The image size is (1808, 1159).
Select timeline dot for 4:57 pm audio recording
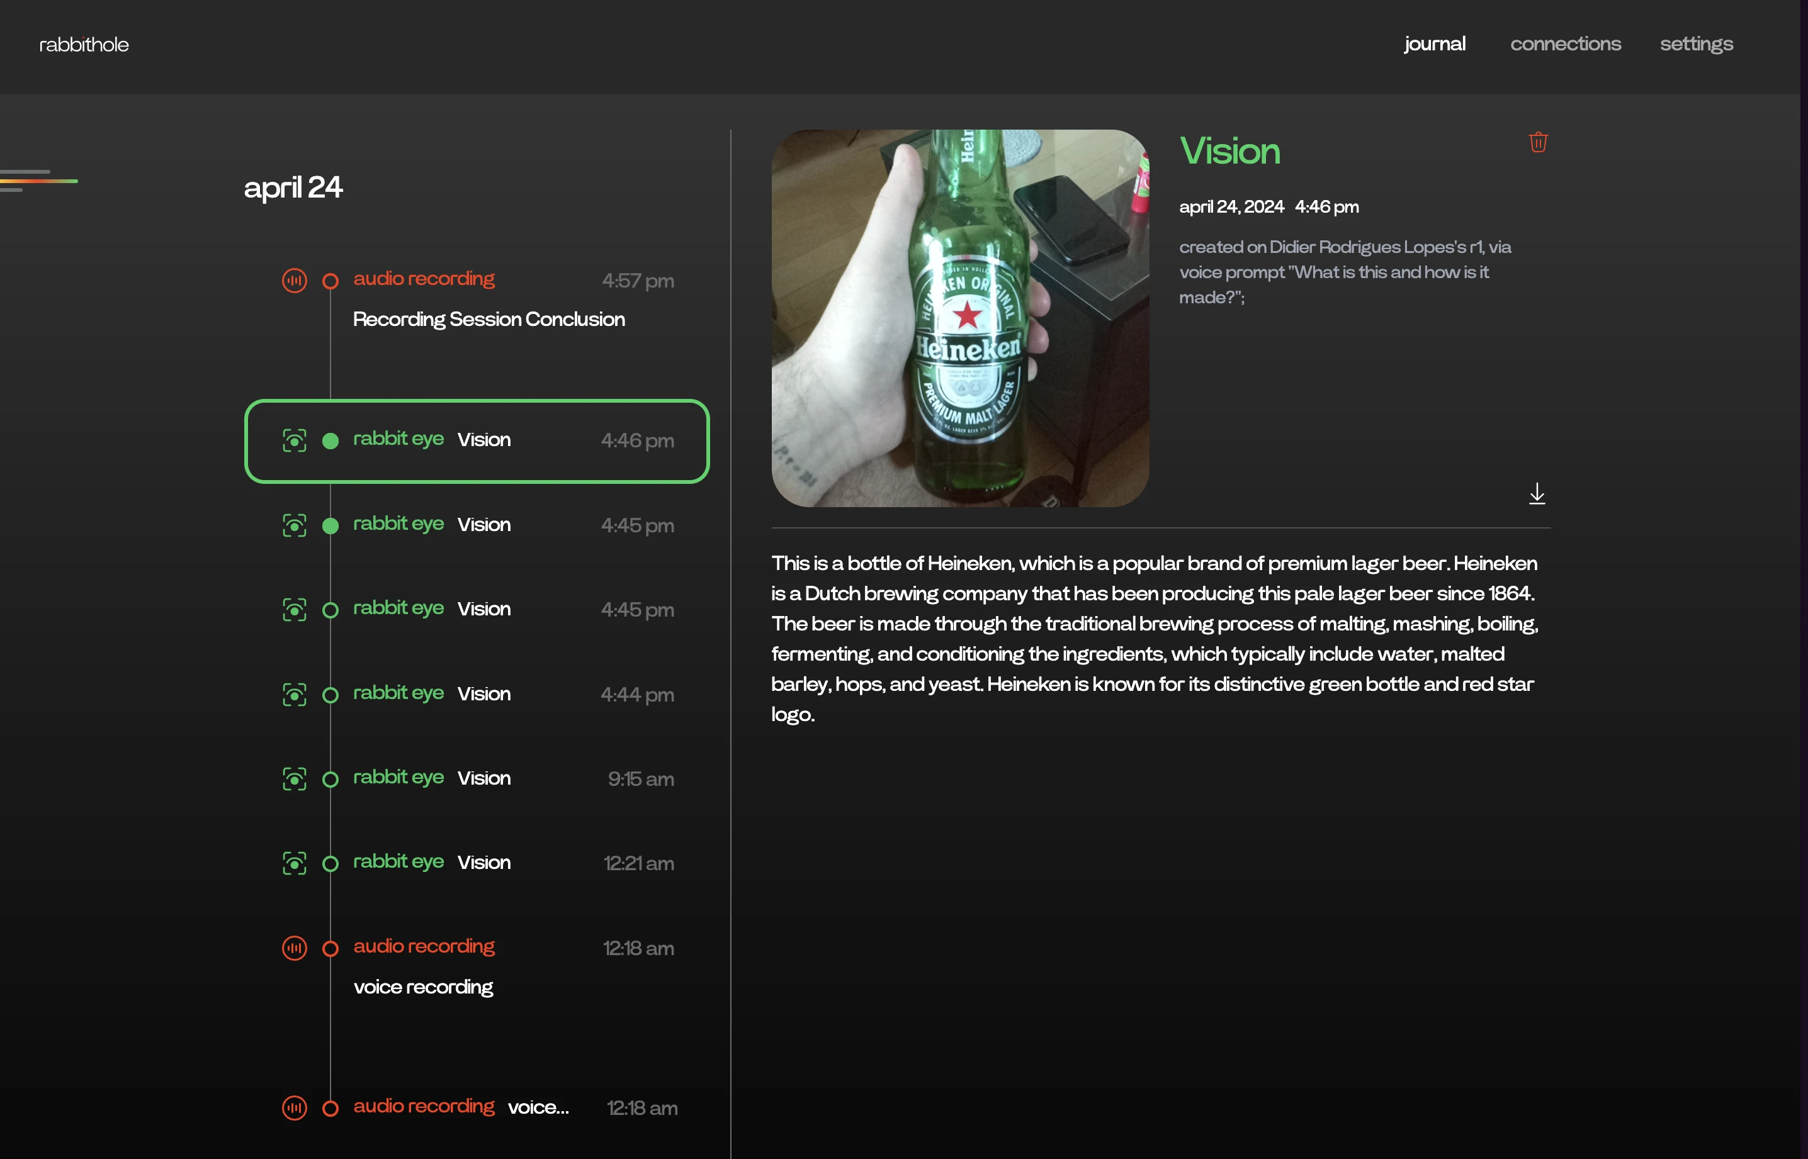[x=330, y=281]
